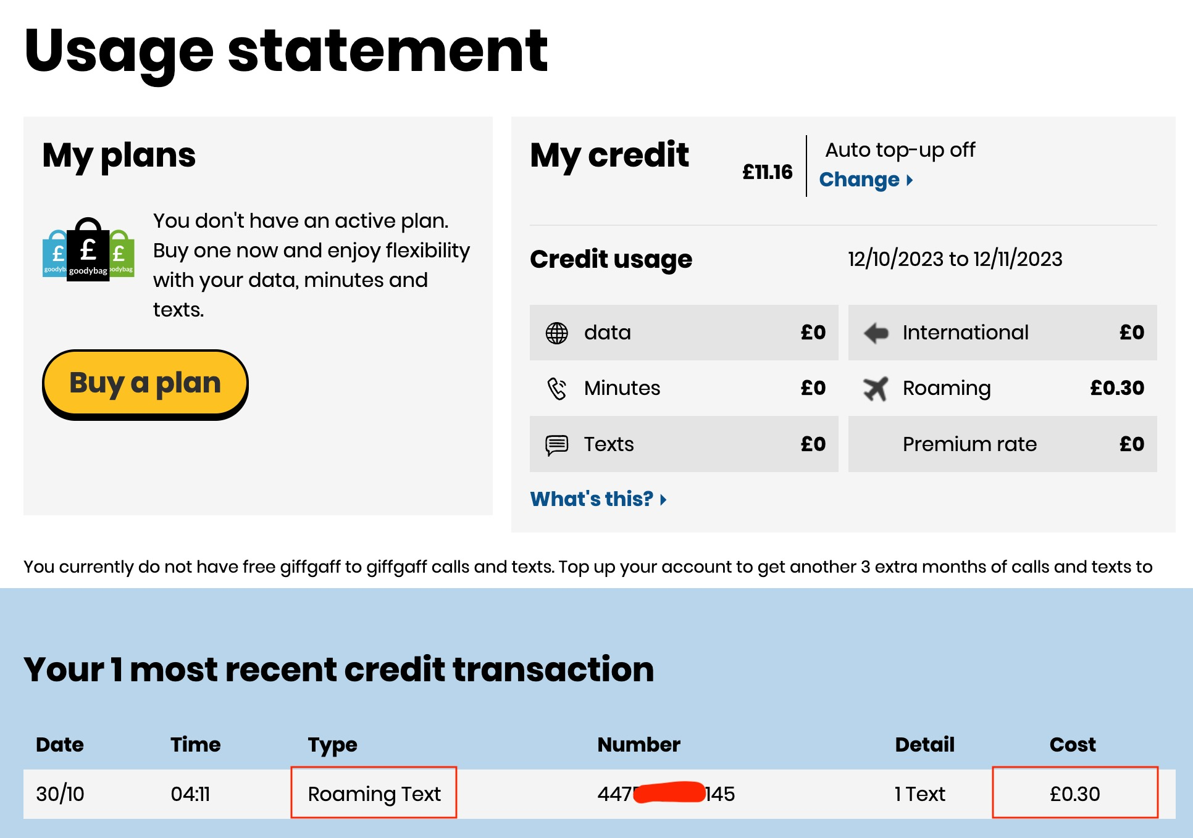This screenshot has height=838, width=1193.
Task: Click the Roaming Text transaction type cell
Action: tap(374, 793)
